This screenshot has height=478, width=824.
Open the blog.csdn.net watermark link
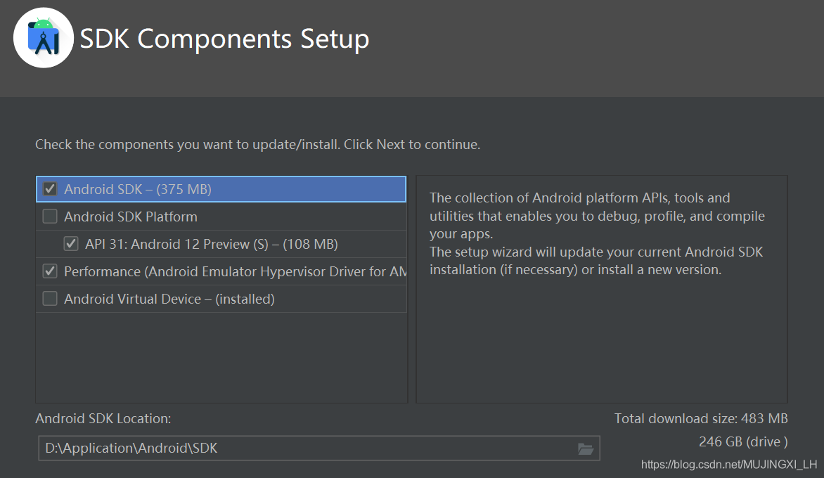coord(729,465)
